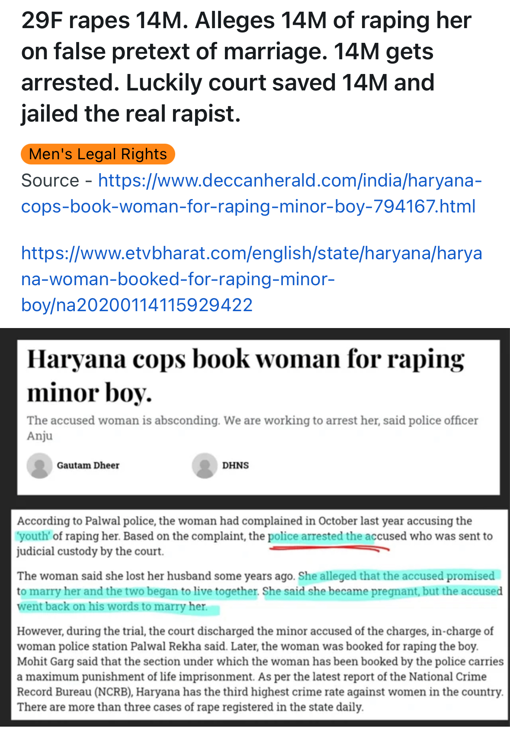
Task: Click the DHNS author avatar icon
Action: click(205, 466)
